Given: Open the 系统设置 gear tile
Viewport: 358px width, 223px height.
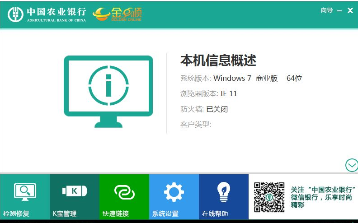Looking at the screenshot, I should coord(174,197).
